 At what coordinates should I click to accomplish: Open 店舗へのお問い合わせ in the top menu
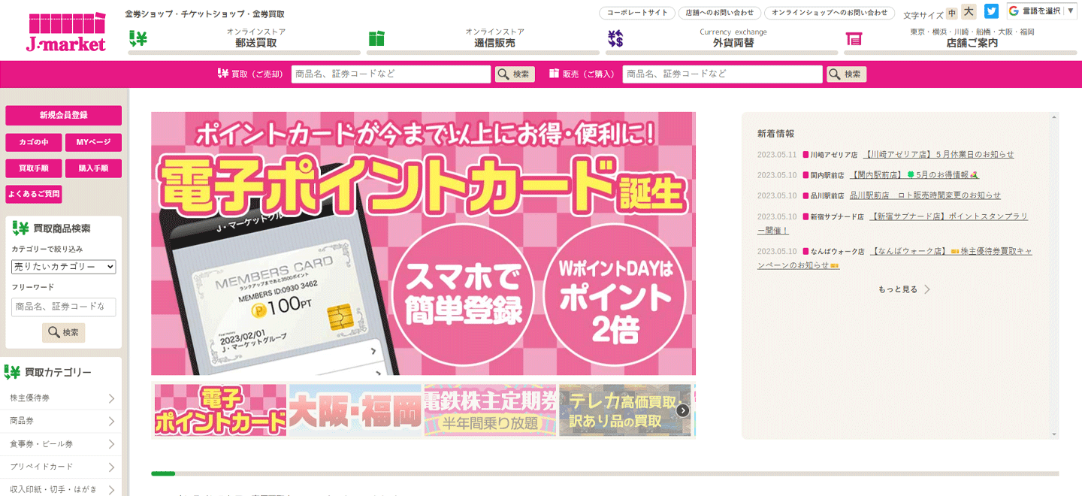[x=719, y=13]
